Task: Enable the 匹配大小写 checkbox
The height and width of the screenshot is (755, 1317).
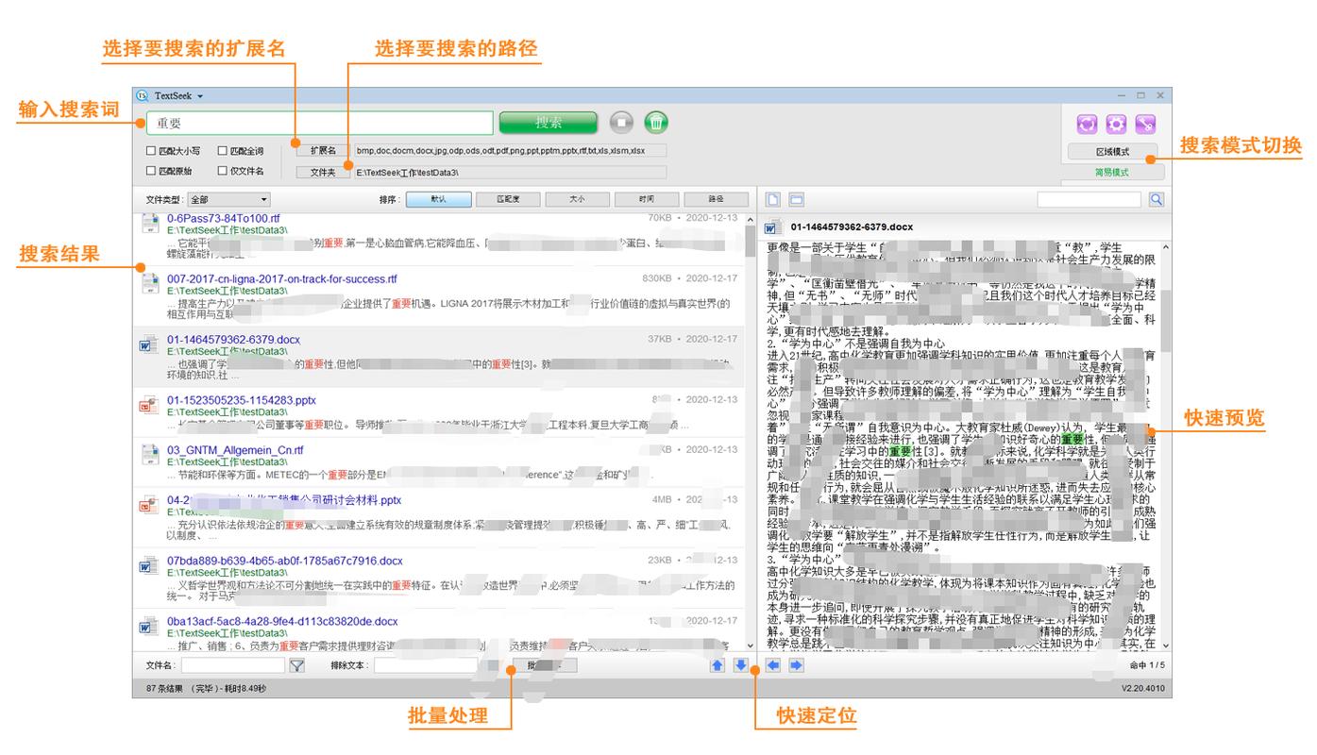Action: pos(151,151)
